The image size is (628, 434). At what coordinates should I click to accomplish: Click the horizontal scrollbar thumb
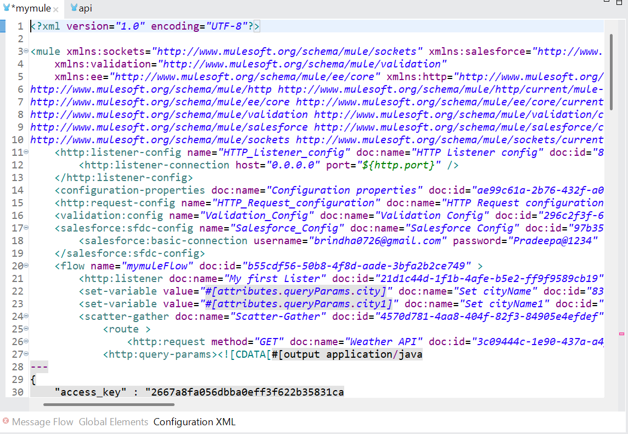[109, 404]
